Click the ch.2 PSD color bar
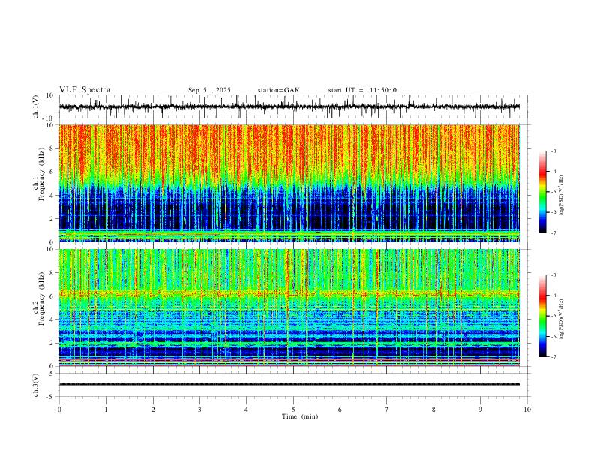Viewport: 594px width, 459px height. (542, 316)
